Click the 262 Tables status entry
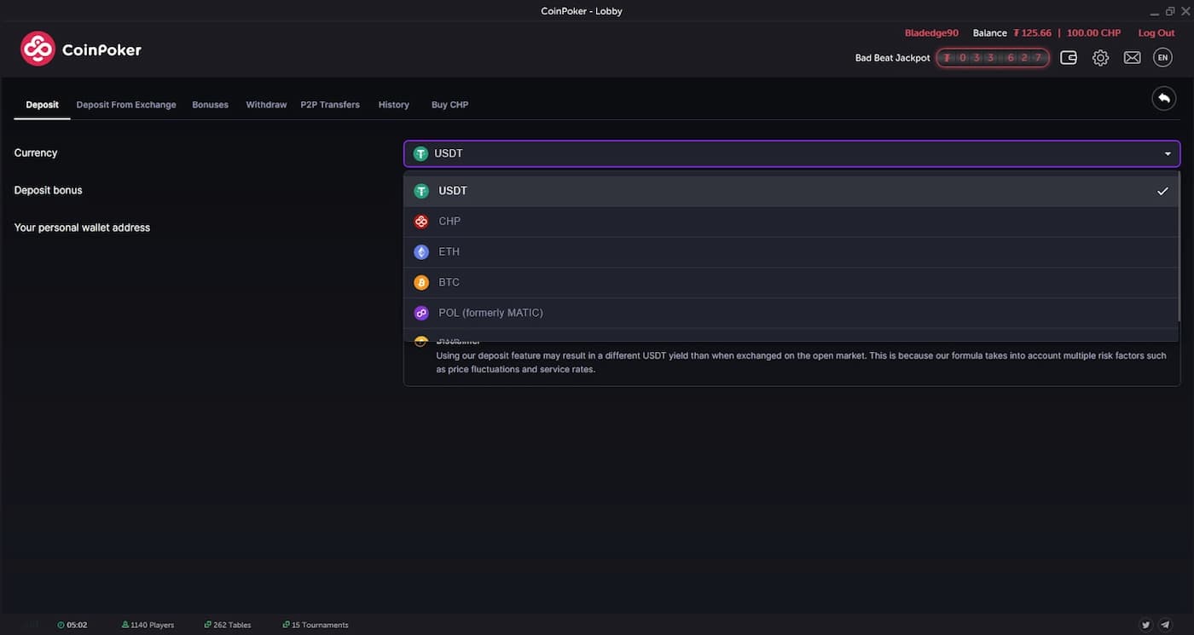The width and height of the screenshot is (1194, 635). pos(228,625)
